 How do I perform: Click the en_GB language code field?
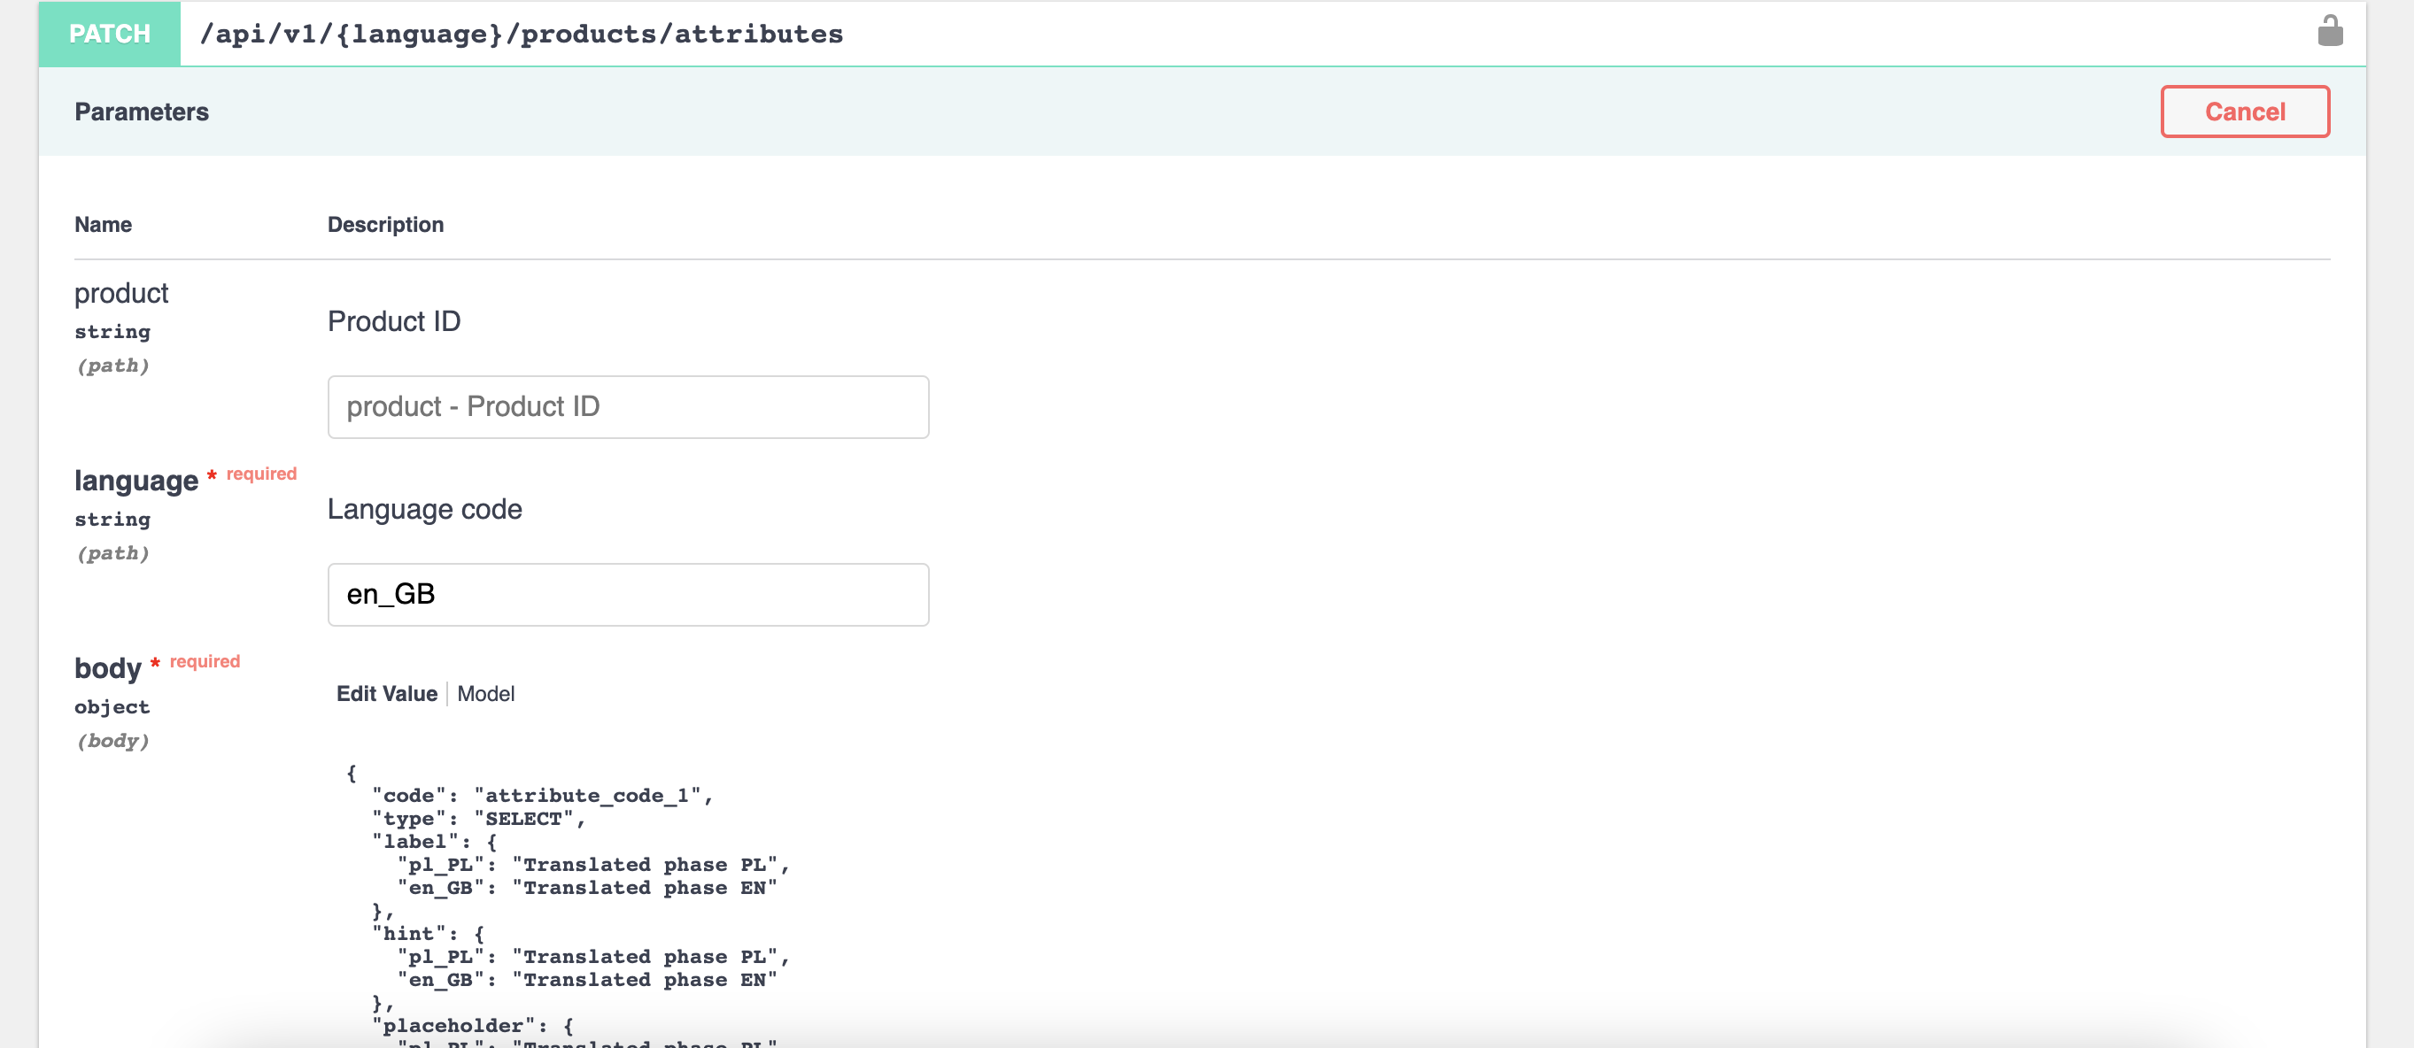[x=628, y=594]
